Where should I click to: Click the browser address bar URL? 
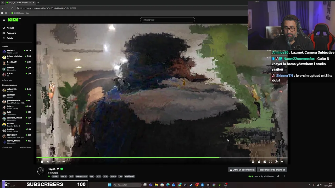48,8
